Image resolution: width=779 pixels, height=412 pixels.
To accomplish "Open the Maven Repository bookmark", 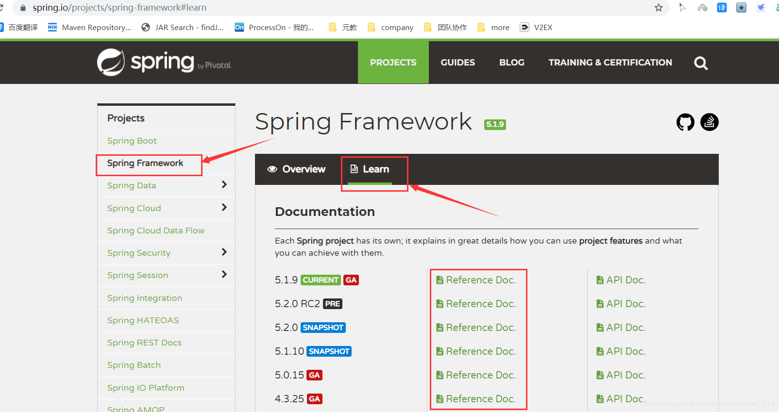I will [x=90, y=28].
